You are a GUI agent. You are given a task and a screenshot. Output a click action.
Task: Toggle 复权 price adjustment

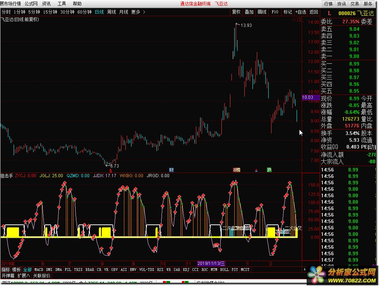[x=236, y=12]
